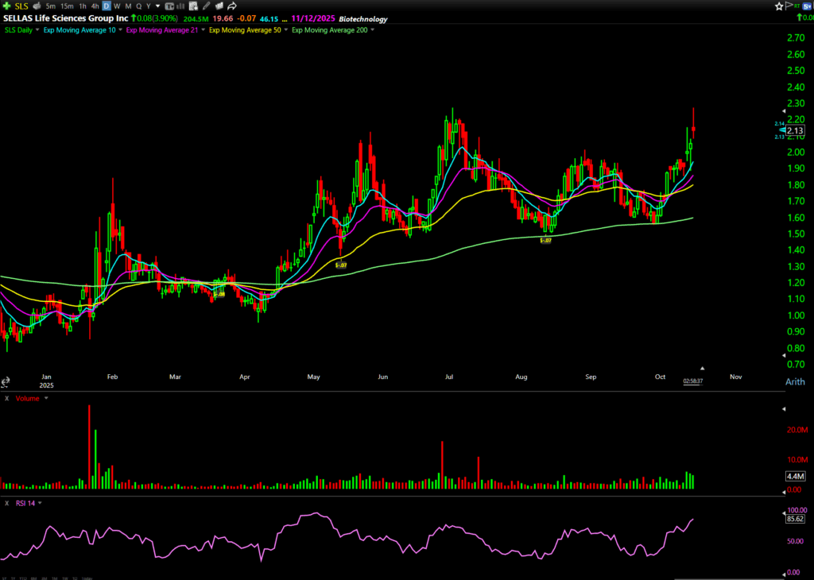
Task: Click the SLS ticker symbol
Action: pyautogui.click(x=21, y=6)
